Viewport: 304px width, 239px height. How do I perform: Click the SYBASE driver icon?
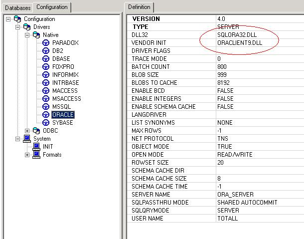coord(46,123)
